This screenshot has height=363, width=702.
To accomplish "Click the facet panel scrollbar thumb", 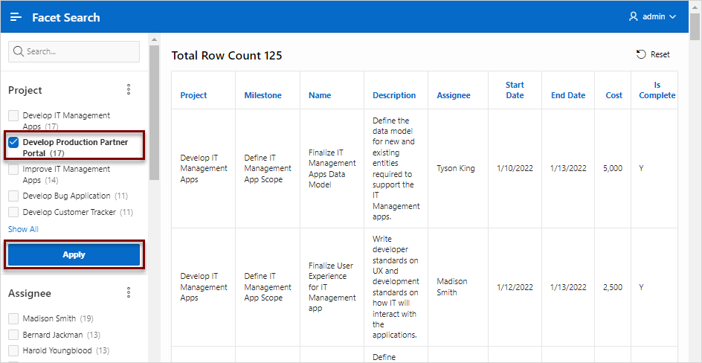I will 154,112.
